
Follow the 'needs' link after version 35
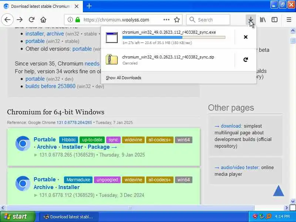[x=92, y=64]
